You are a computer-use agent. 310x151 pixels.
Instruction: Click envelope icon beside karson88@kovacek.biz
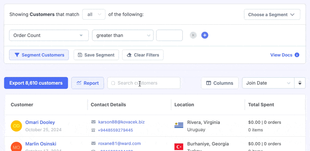pyautogui.click(x=93, y=122)
